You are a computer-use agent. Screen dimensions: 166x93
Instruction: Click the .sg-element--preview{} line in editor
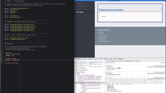click(x=11, y=63)
